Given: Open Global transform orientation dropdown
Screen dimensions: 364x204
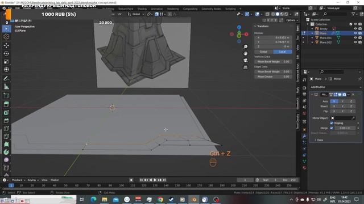Looking at the screenshot, I should pyautogui.click(x=136, y=14).
